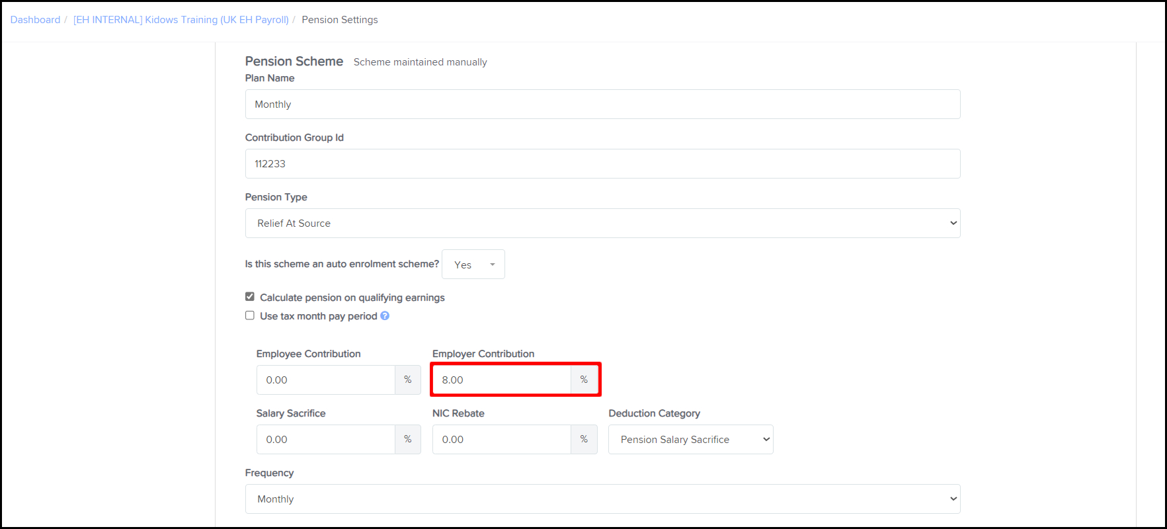Click the Plan Name input field

pyautogui.click(x=602, y=104)
